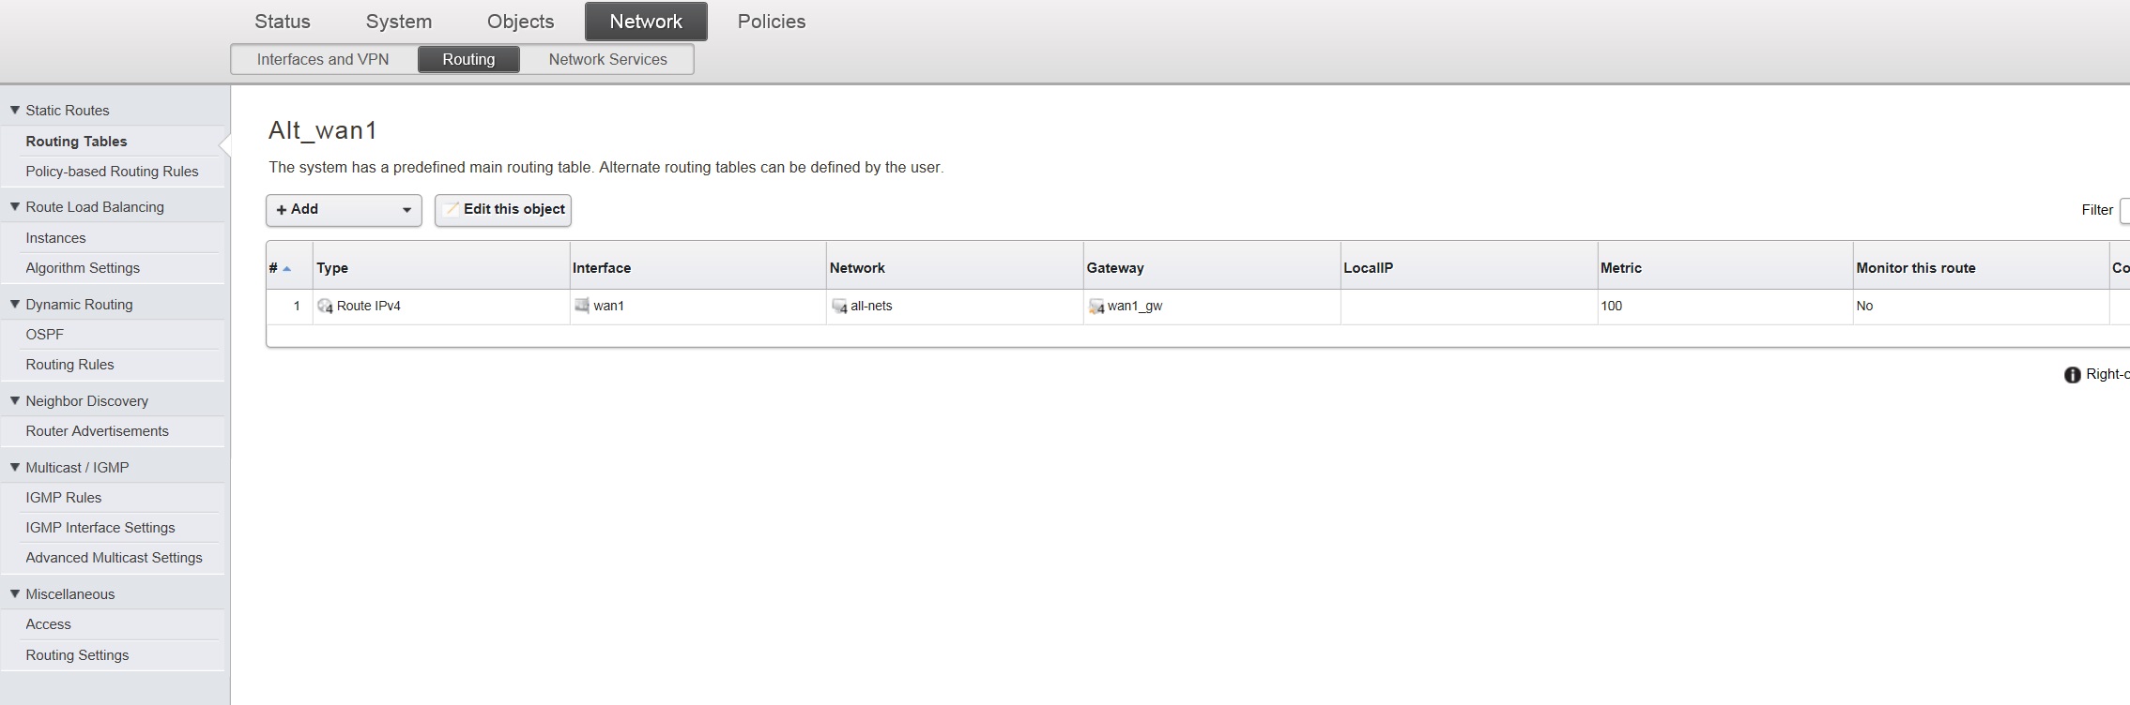Select the Network top menu
Viewport: 2130px width, 705px height.
click(x=646, y=22)
